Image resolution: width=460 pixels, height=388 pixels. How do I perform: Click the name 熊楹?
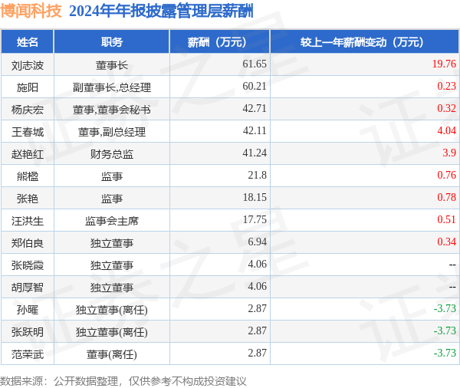click(x=28, y=176)
